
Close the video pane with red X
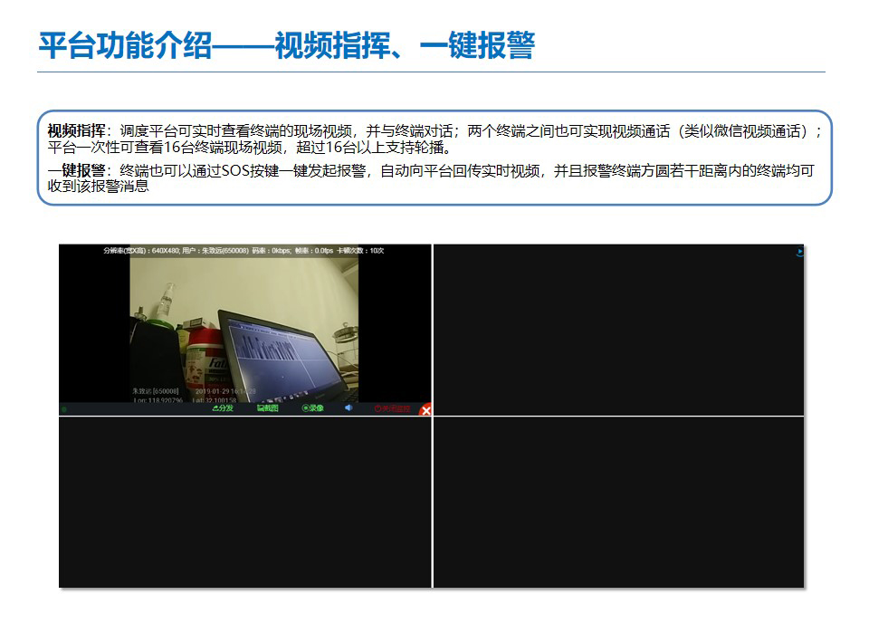pos(425,410)
